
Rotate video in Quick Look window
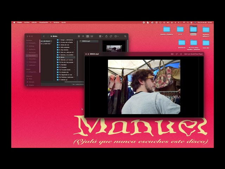click(176, 54)
